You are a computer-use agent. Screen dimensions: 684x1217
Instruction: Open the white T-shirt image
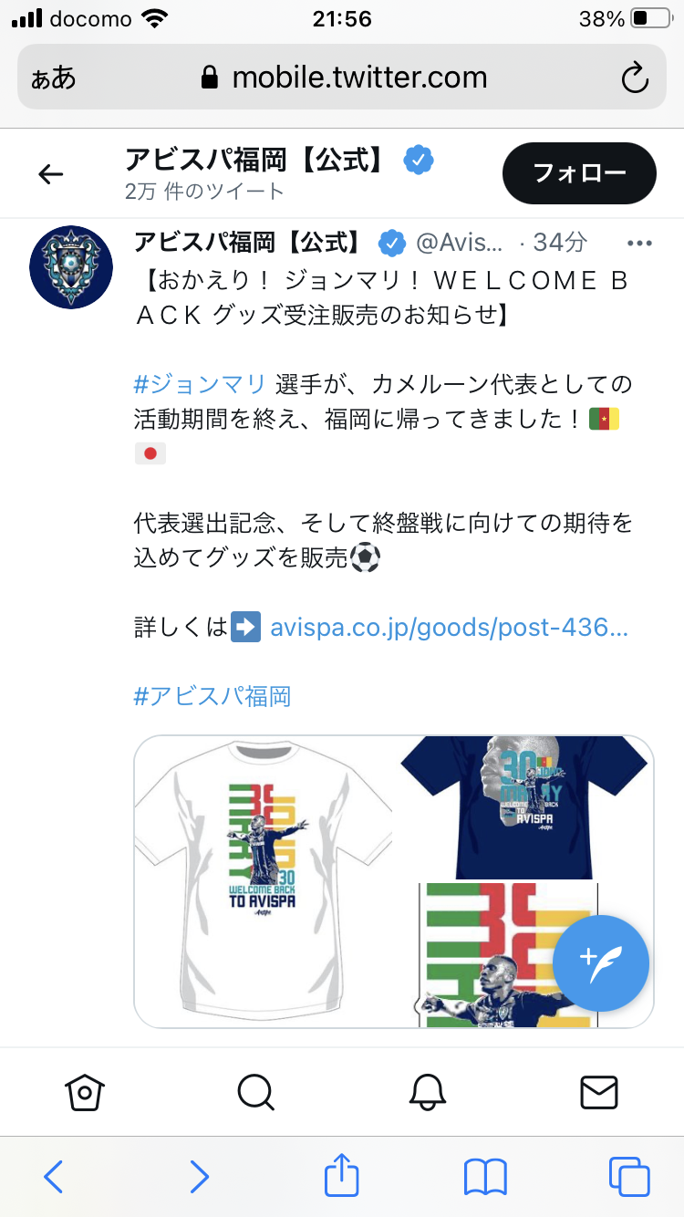pos(264,881)
